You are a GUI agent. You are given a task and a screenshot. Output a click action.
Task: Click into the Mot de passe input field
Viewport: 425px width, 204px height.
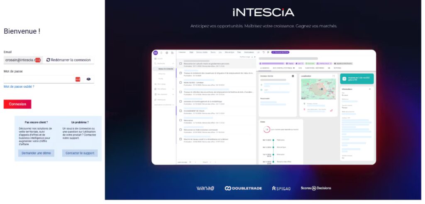tap(37, 79)
